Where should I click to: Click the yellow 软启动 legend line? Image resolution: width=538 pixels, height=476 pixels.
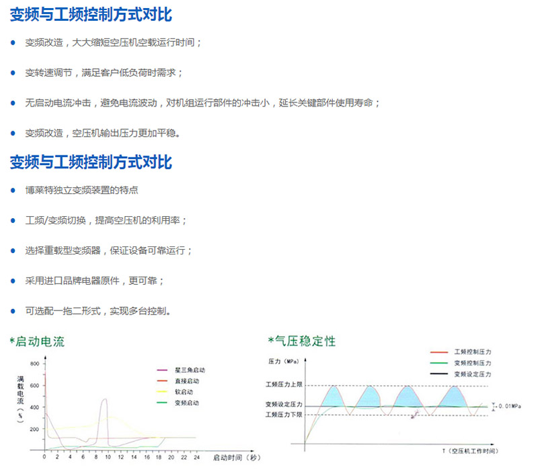tap(162, 392)
